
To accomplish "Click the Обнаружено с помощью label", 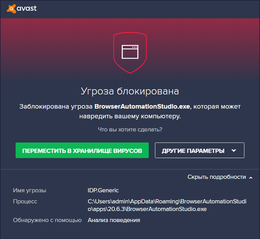I will (x=47, y=220).
